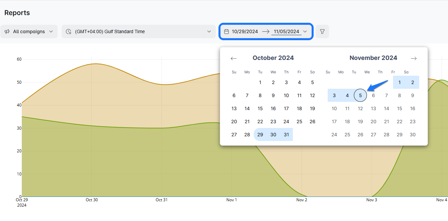Click October 1 in the calendar
The width and height of the screenshot is (448, 221).
(260, 82)
